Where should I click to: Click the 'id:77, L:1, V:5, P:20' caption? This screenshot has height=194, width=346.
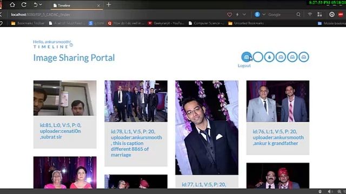pyautogui.click(x=204, y=184)
